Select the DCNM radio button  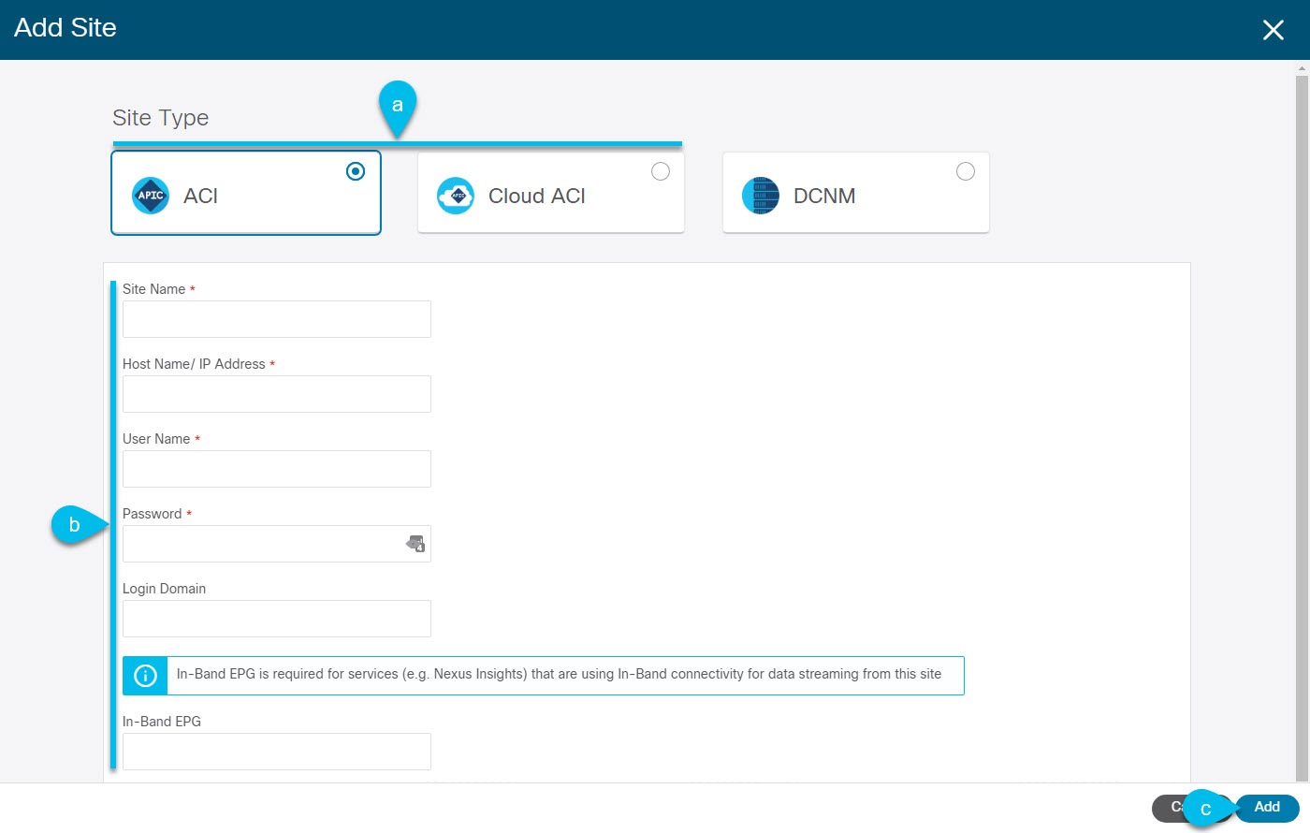click(966, 171)
